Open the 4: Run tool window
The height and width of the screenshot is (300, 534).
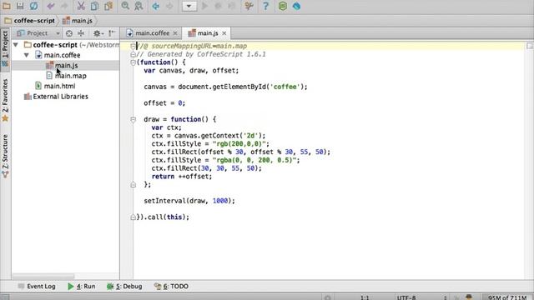click(82, 287)
